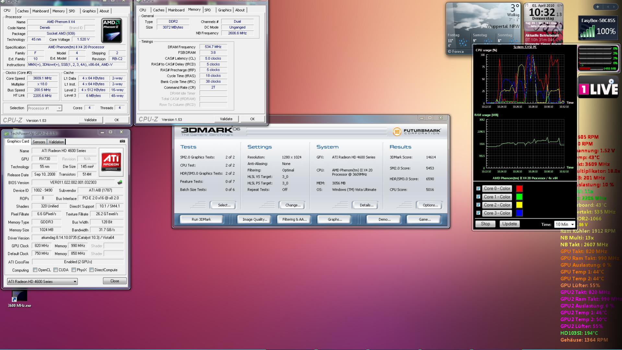Click the 1LIVE radio gadget logo

598,88
